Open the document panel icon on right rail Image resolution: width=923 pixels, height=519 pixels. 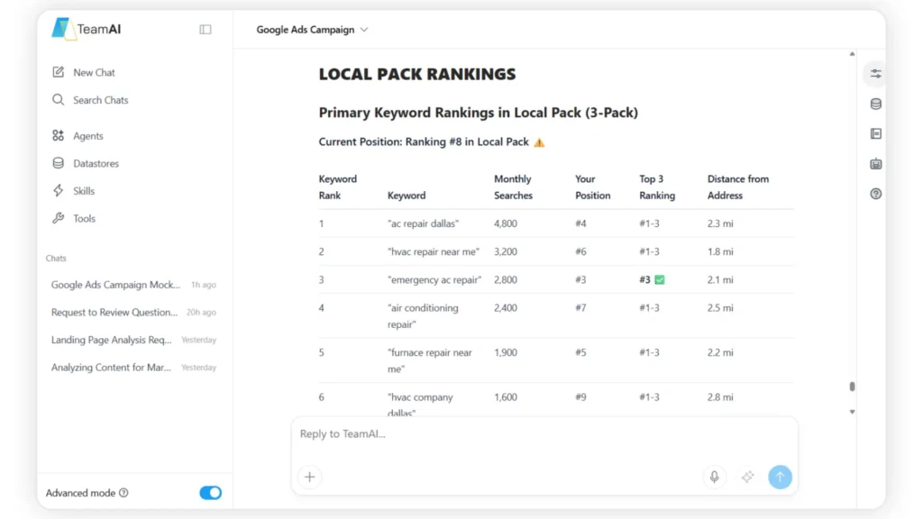click(x=876, y=133)
